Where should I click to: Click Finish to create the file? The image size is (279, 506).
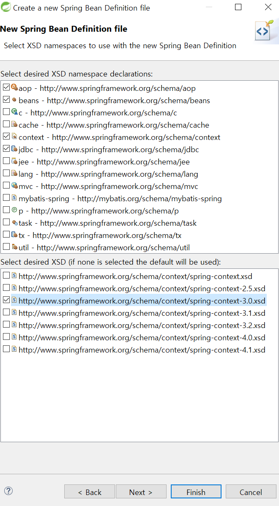point(196,492)
